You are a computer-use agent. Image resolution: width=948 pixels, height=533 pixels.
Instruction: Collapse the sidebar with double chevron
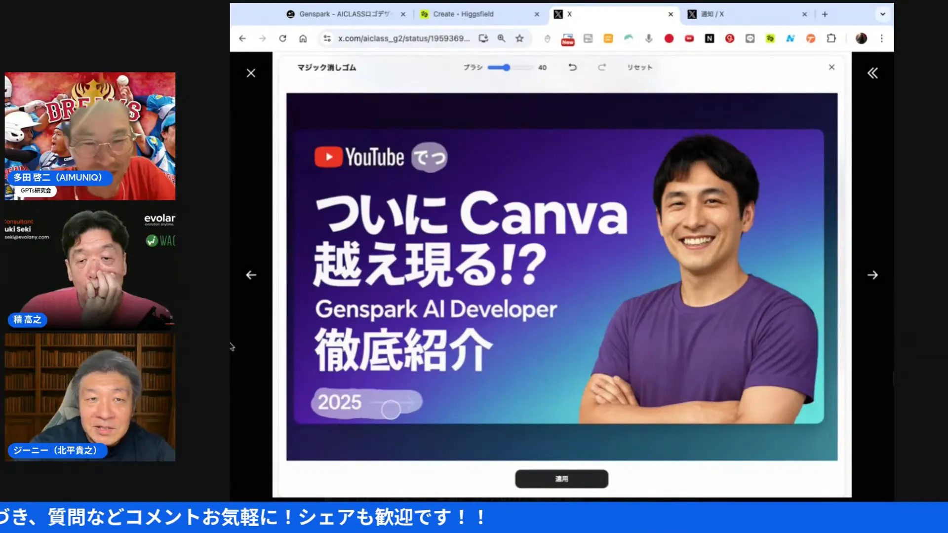tap(872, 73)
